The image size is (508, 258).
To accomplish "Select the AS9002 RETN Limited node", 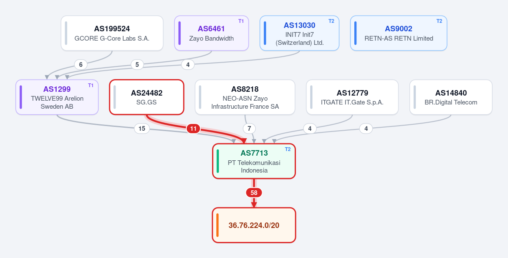I will click(x=399, y=33).
